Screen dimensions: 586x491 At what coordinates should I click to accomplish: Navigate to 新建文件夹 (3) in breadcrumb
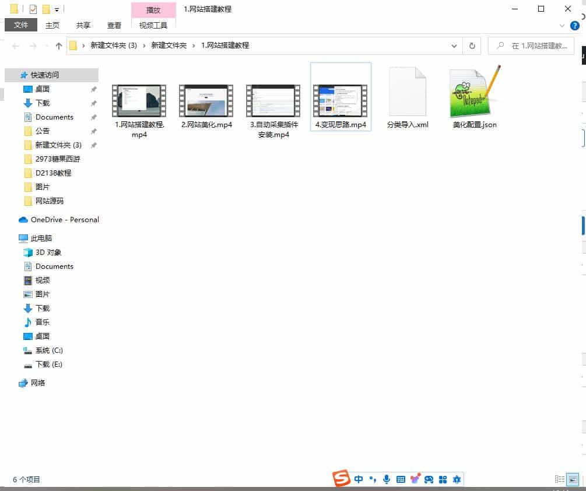click(x=113, y=45)
